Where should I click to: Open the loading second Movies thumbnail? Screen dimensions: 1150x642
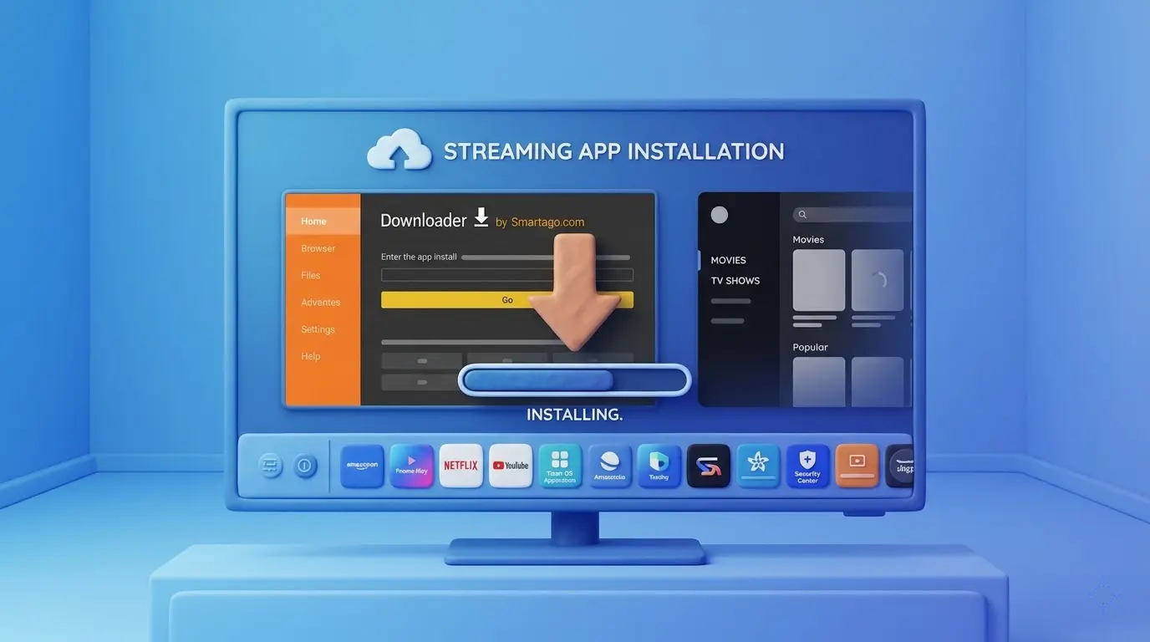878,280
